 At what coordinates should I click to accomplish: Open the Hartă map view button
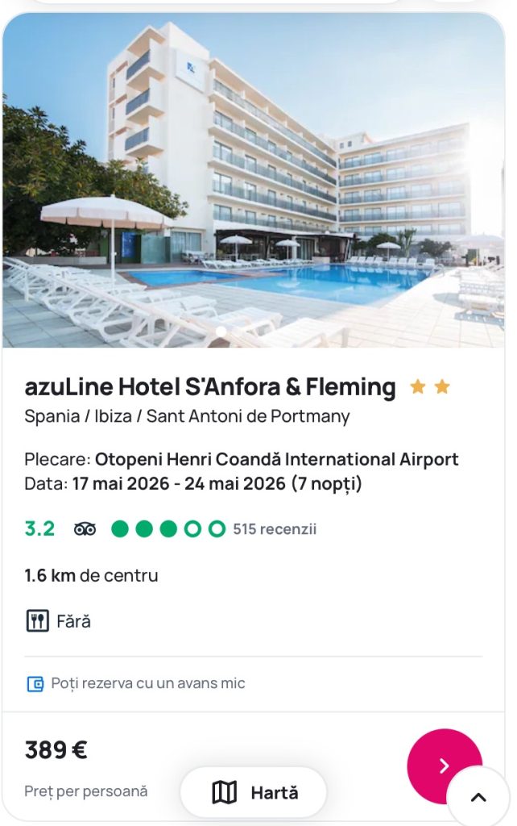254,793
